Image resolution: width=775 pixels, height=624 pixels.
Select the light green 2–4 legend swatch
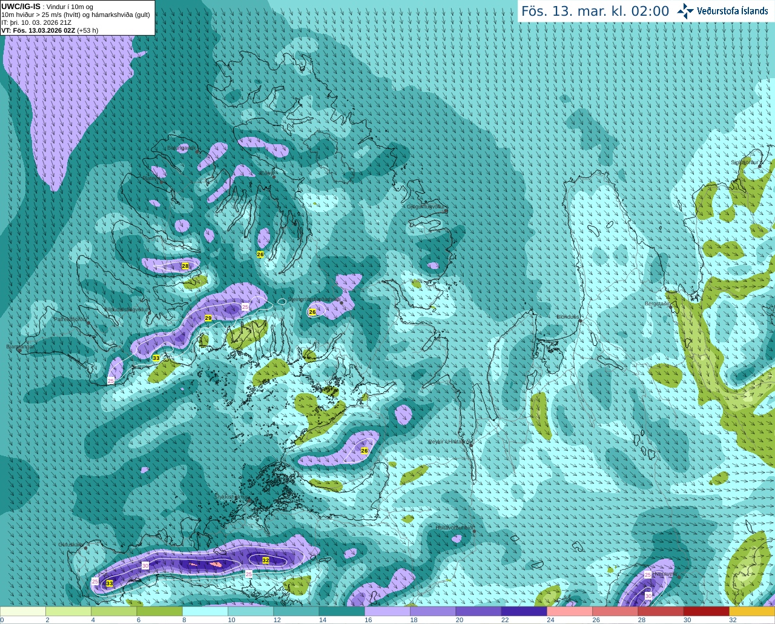tap(68, 611)
